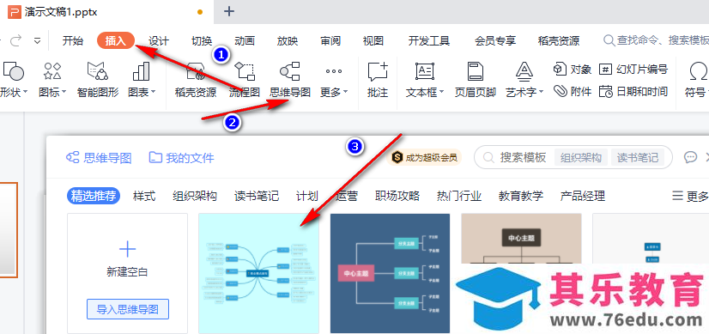The image size is (709, 334).
Task: Click 新建空白 to create blank mind map
Action: pos(128,260)
